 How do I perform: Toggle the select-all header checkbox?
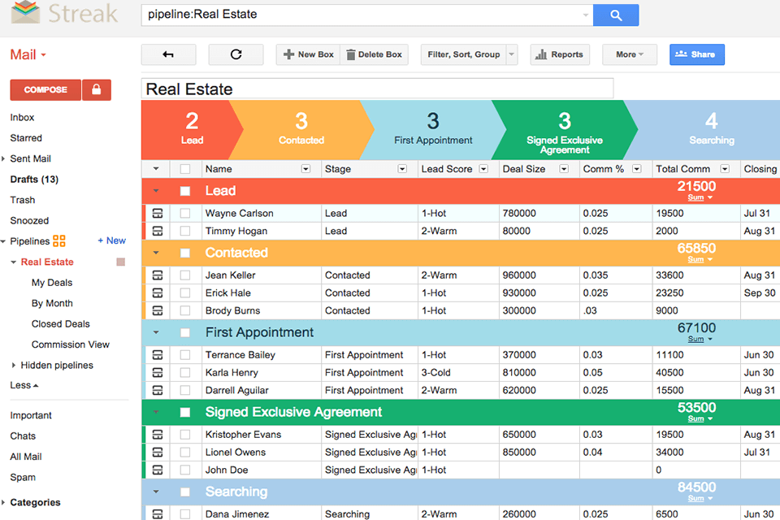[185, 169]
